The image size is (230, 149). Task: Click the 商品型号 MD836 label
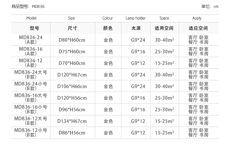(x=28, y=6)
